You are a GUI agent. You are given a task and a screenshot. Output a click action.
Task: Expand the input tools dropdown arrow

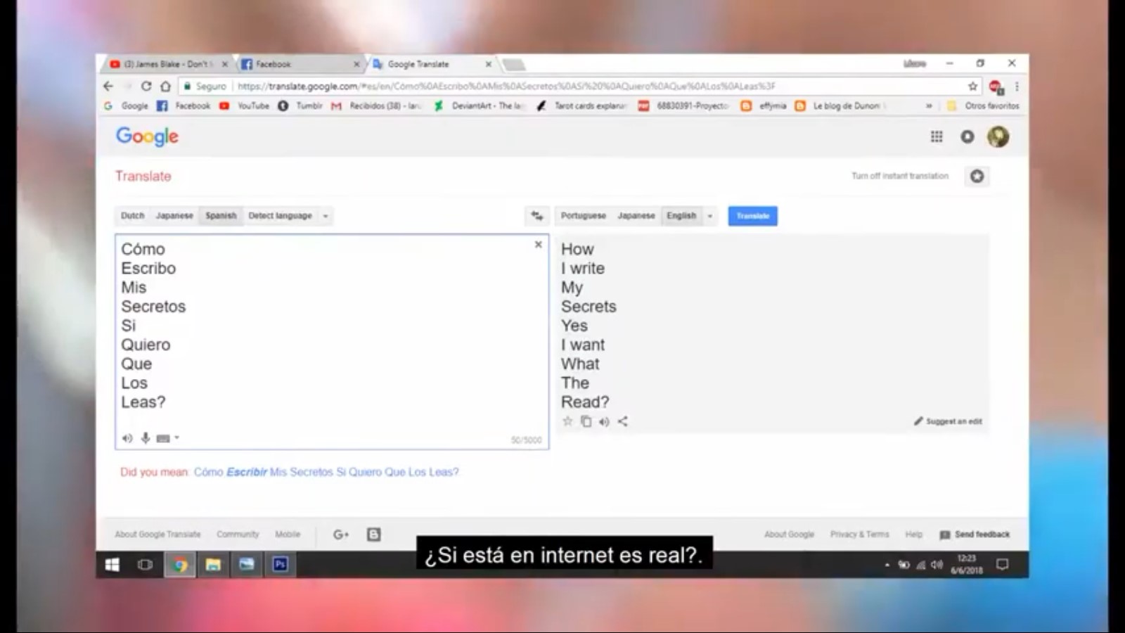click(x=177, y=437)
